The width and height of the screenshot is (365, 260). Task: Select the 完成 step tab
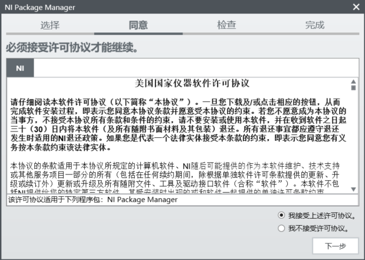pos(315,25)
